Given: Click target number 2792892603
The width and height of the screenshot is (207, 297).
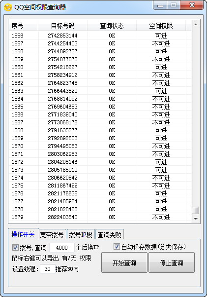Looking at the screenshot, I should pos(62,138).
